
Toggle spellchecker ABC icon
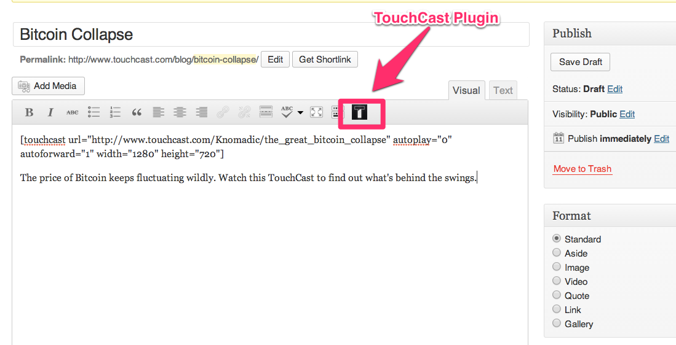[x=287, y=112]
